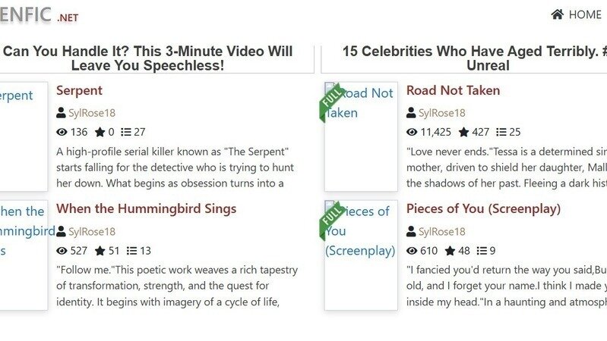Click the chapters list icon for Serpent
Image resolution: width=607 pixels, height=341 pixels.
(126, 132)
